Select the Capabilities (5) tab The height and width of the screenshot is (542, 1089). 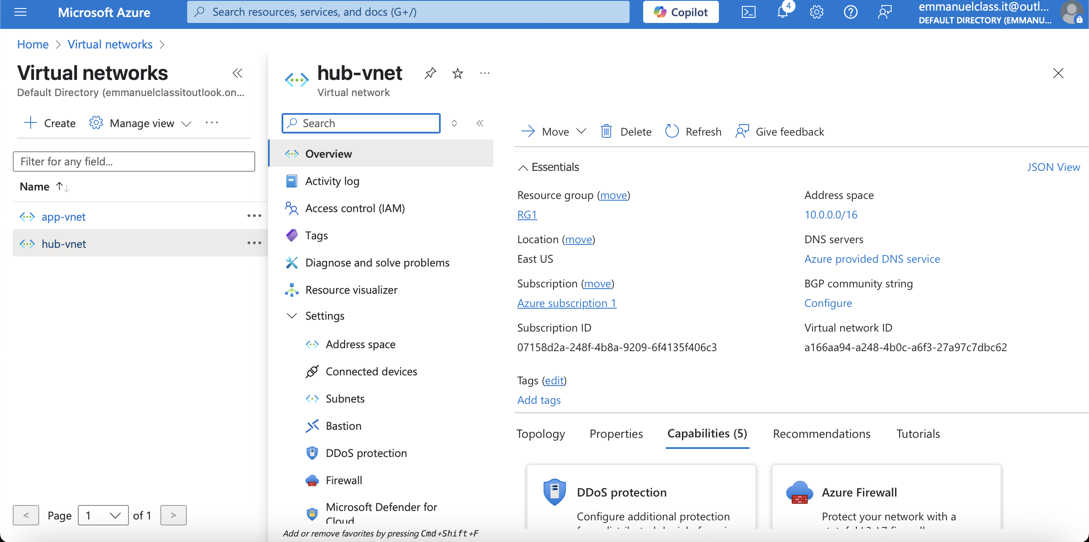click(x=707, y=434)
